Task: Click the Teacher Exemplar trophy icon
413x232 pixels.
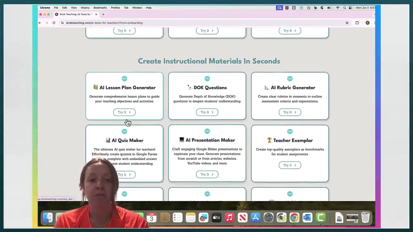Action: coord(269,140)
